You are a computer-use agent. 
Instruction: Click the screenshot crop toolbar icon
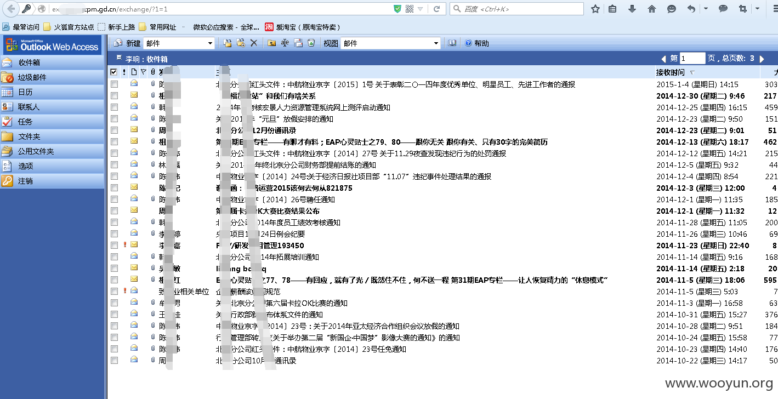pos(743,9)
